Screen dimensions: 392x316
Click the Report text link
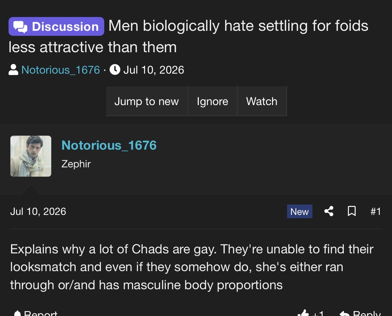click(x=41, y=313)
